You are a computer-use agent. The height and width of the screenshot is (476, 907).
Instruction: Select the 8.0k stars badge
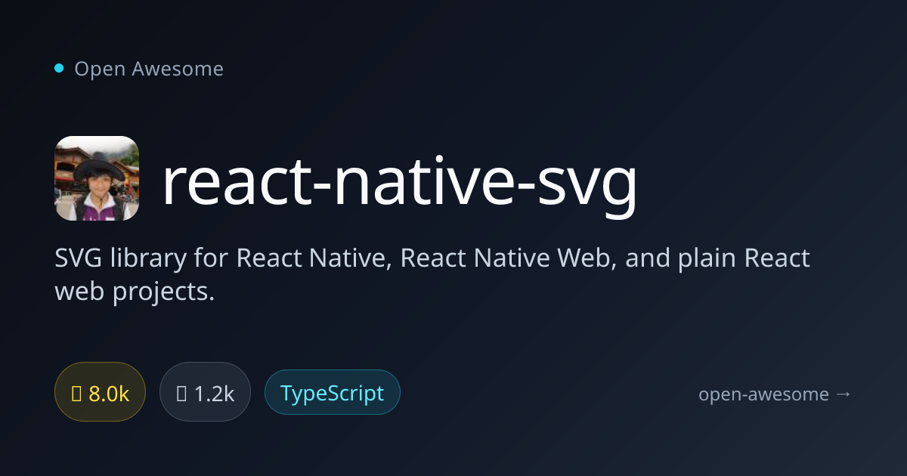point(100,393)
